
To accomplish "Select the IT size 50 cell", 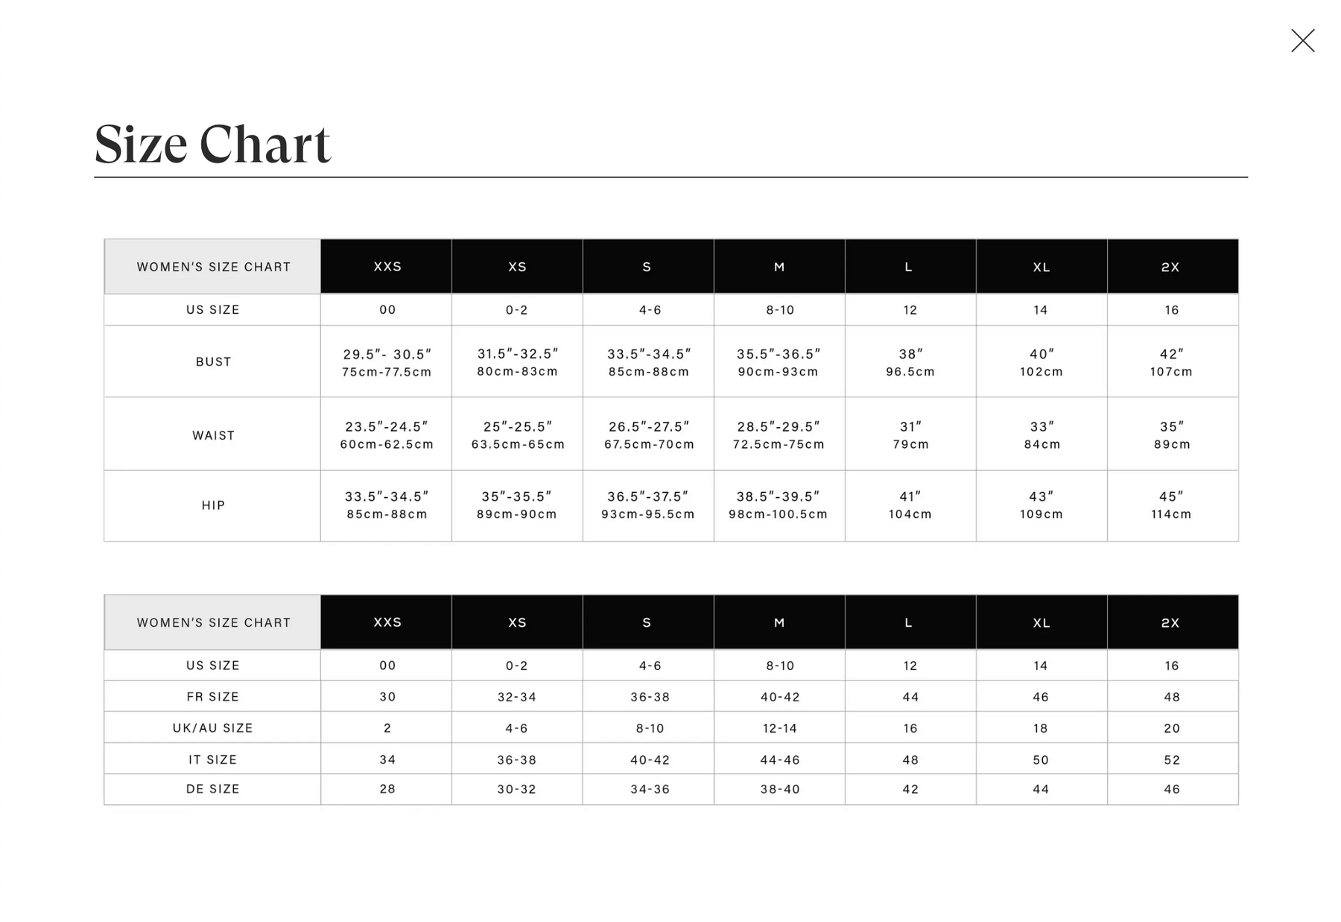I will 1041,760.
